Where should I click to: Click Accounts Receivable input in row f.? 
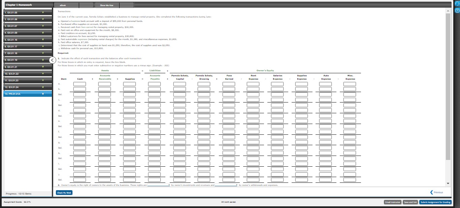[105, 131]
